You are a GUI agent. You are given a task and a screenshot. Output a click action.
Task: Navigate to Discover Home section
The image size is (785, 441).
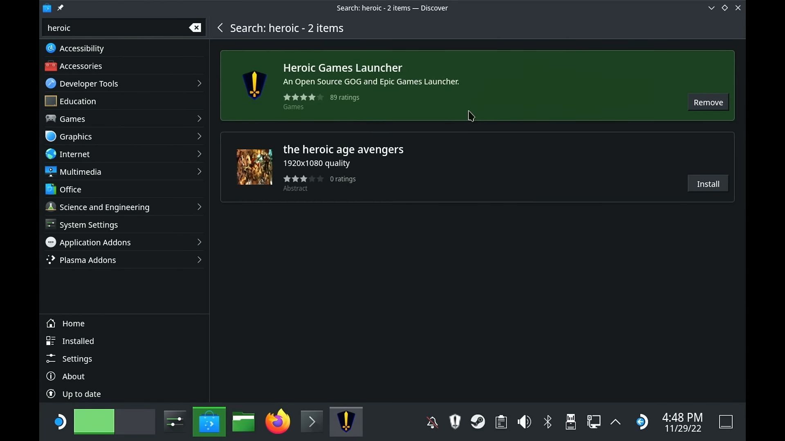(73, 323)
